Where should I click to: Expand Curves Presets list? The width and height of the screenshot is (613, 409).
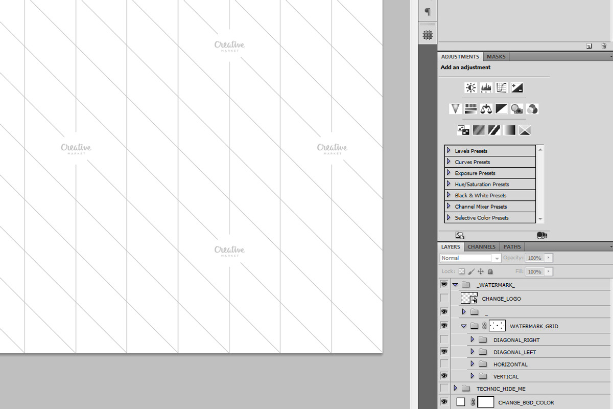coord(449,162)
